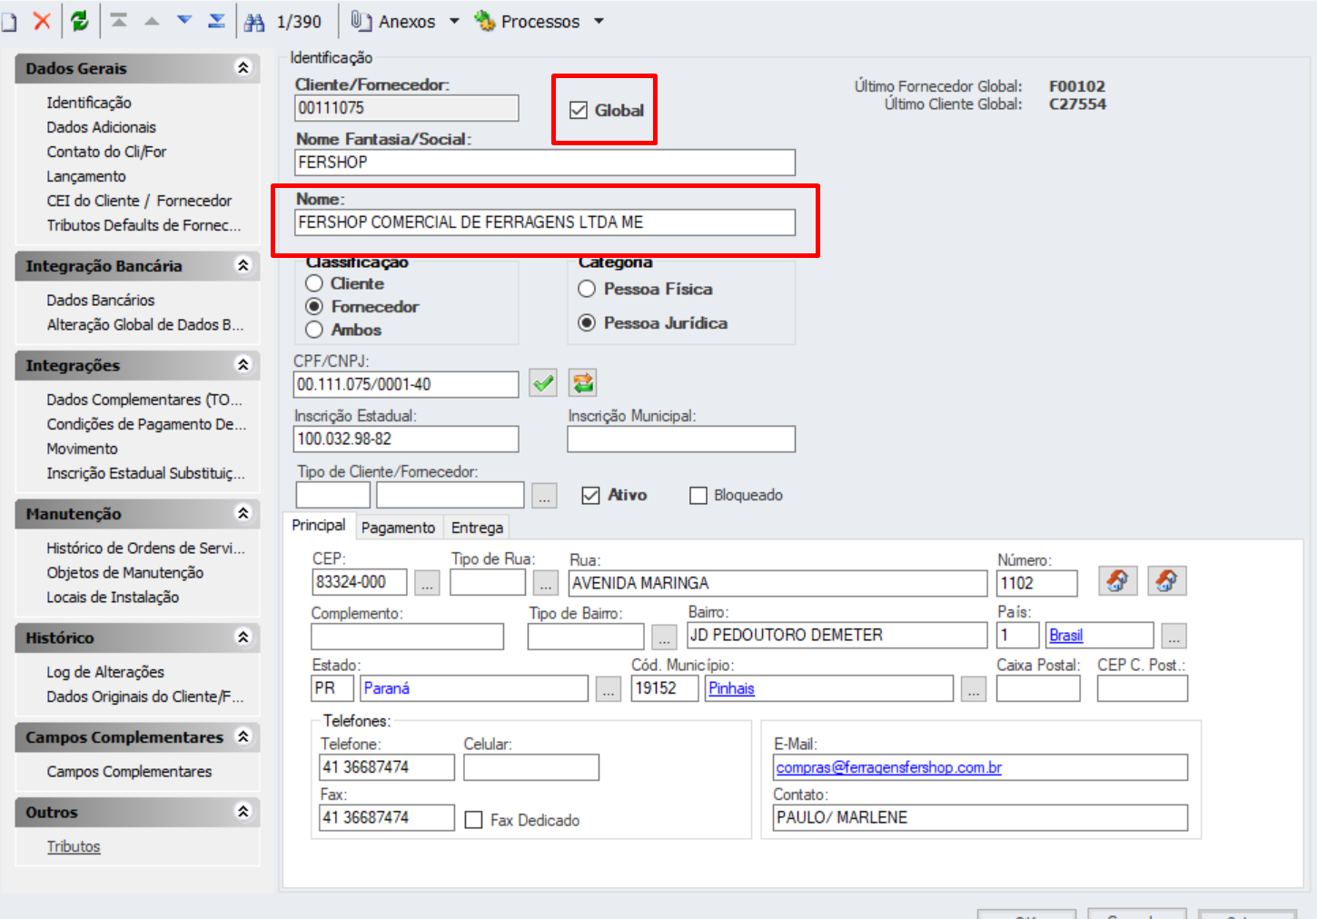Click the binoculars search icon

pos(254,22)
